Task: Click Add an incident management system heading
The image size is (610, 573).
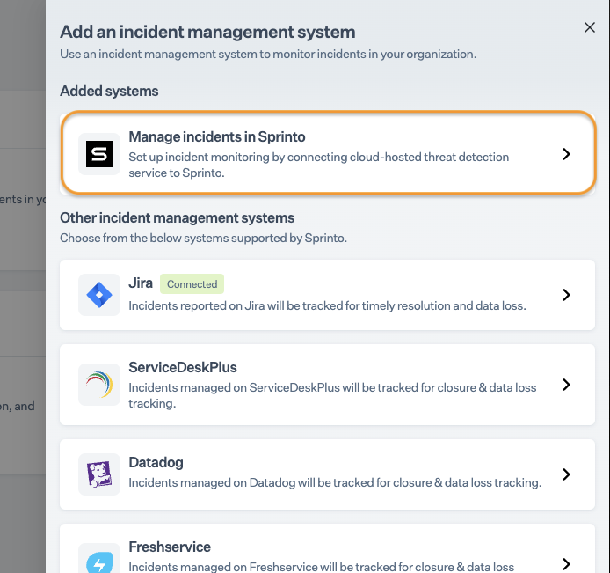Action: click(207, 32)
